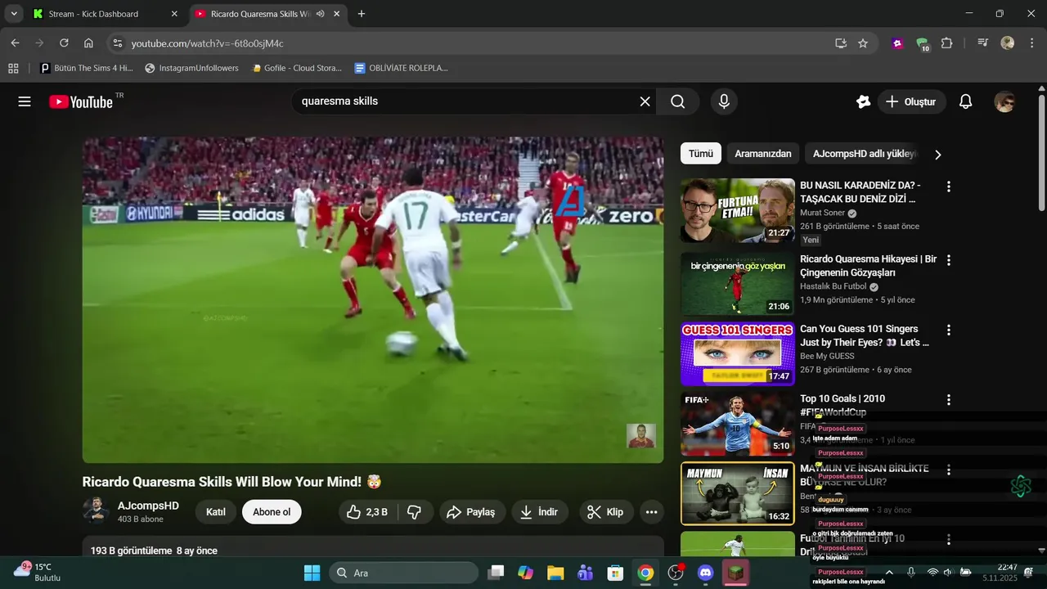Screen dimensions: 1047x589
Task: Open File Explorer from the taskbar
Action: [555, 573]
